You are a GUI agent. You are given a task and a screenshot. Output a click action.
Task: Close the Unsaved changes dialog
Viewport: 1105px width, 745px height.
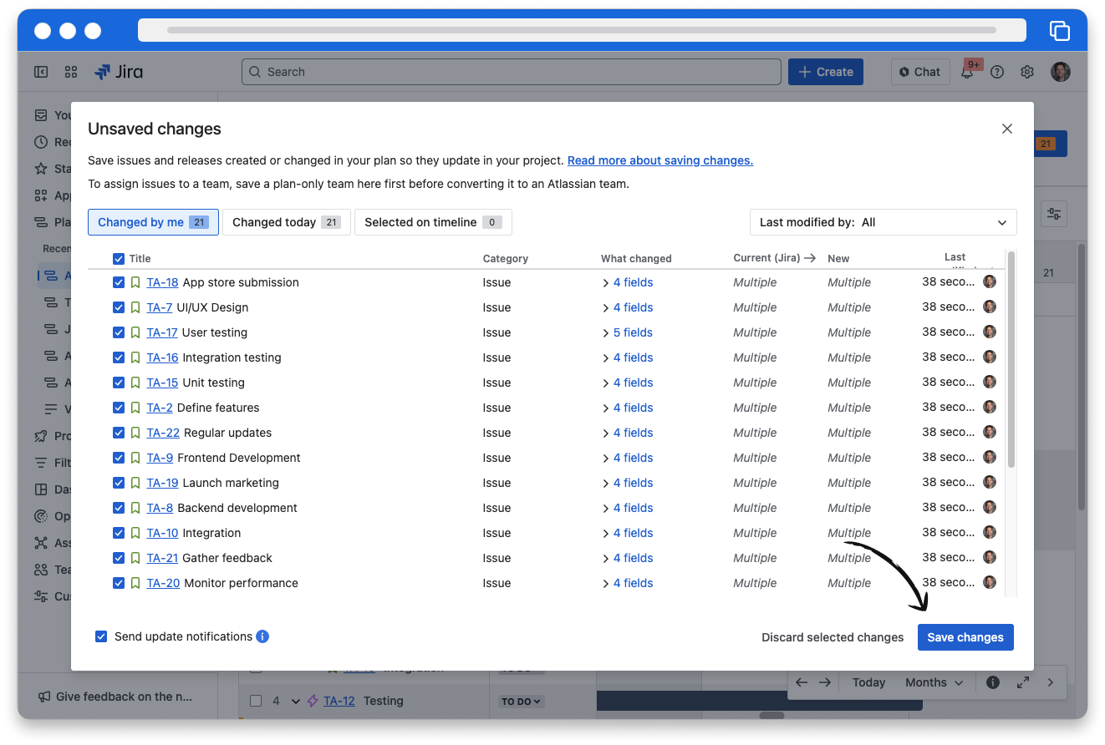tap(1007, 129)
